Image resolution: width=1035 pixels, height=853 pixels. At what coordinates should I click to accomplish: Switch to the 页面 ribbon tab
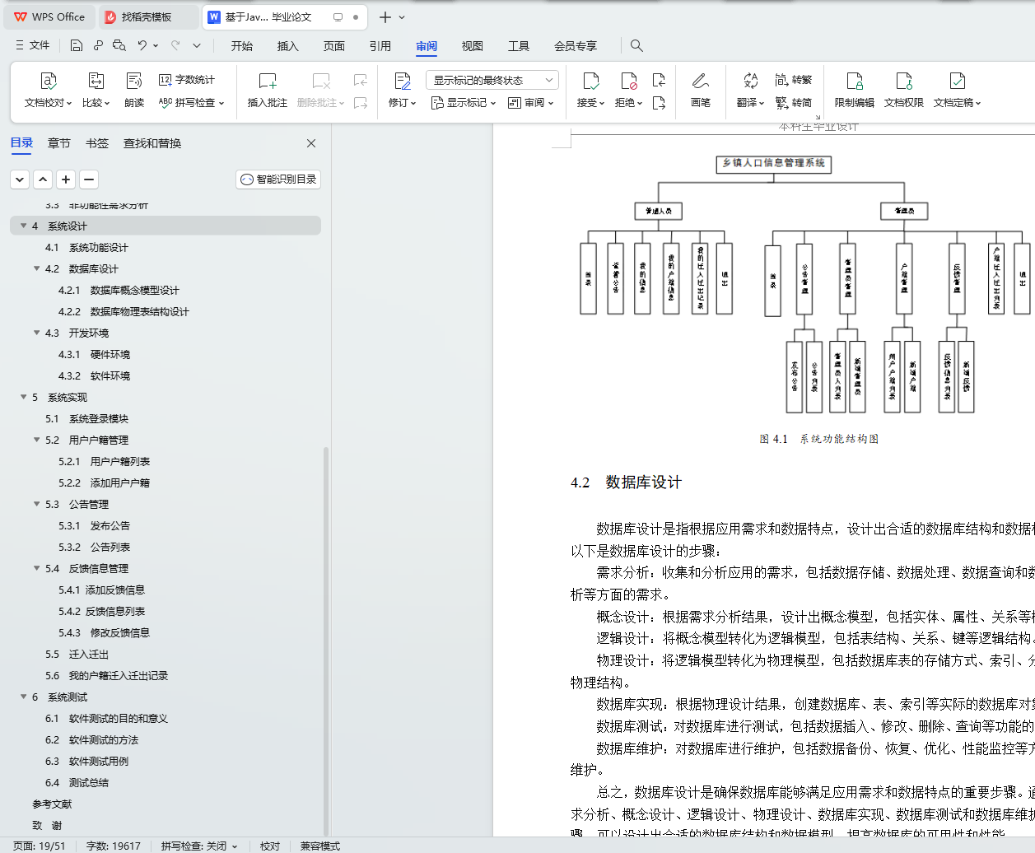pos(334,46)
